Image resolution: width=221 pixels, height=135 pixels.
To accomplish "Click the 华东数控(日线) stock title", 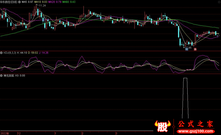I will point(9,2).
